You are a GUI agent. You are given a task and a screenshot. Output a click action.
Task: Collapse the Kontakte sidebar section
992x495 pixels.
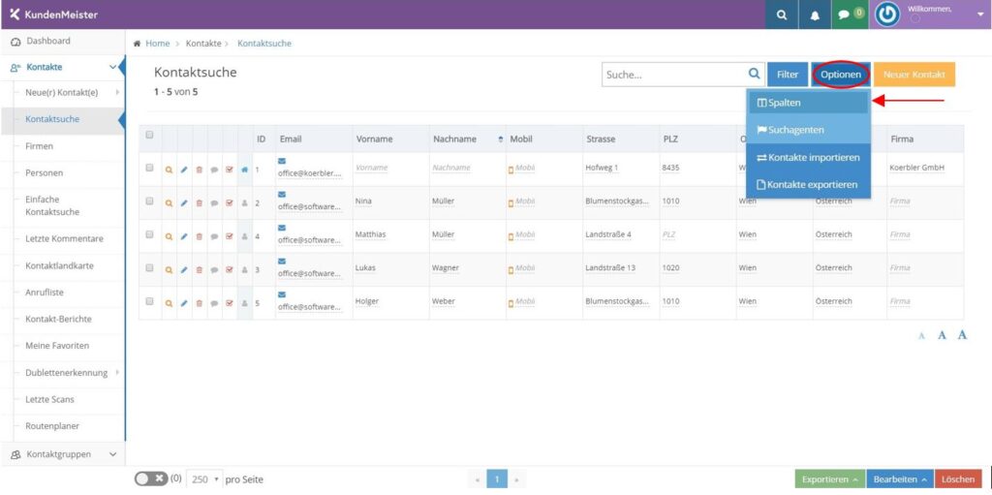(113, 67)
